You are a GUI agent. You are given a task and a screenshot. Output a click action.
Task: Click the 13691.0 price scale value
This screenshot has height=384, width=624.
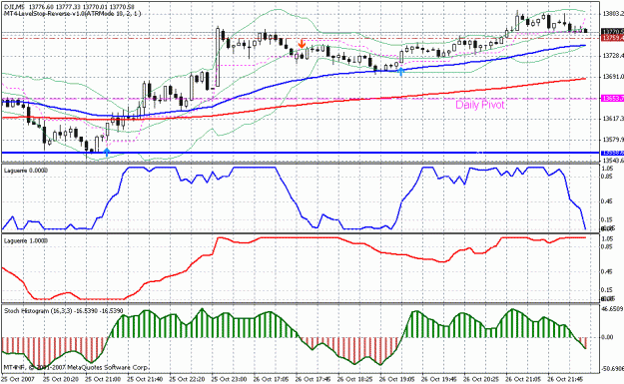(613, 77)
